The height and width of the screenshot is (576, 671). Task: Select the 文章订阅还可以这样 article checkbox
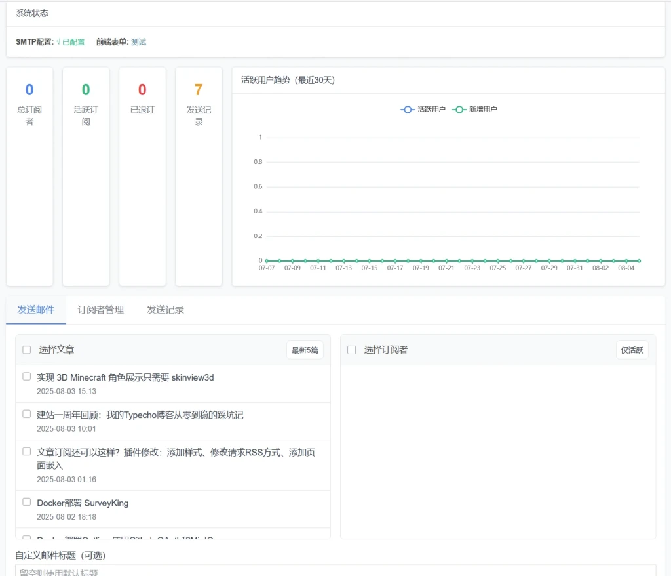pyautogui.click(x=27, y=451)
